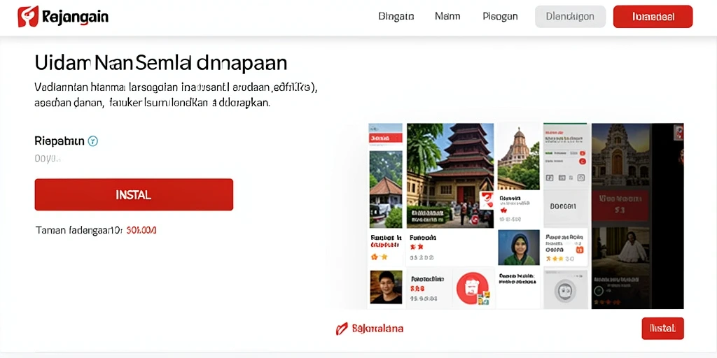
Task: Click the small red label at collage top-left
Action: 386,138
